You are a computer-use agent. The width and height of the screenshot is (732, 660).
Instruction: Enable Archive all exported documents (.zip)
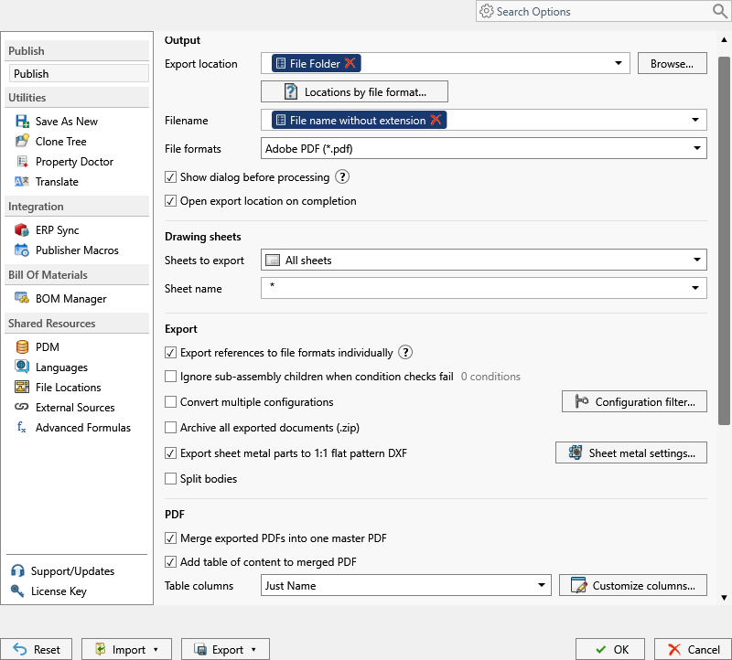click(170, 428)
